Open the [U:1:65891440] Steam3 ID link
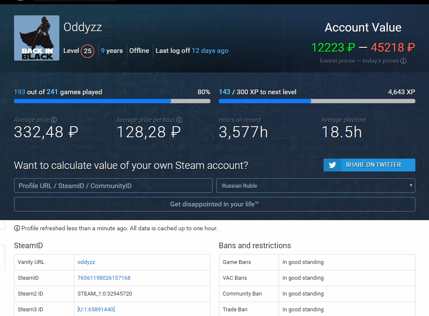This screenshot has height=316, width=429. pos(96,310)
